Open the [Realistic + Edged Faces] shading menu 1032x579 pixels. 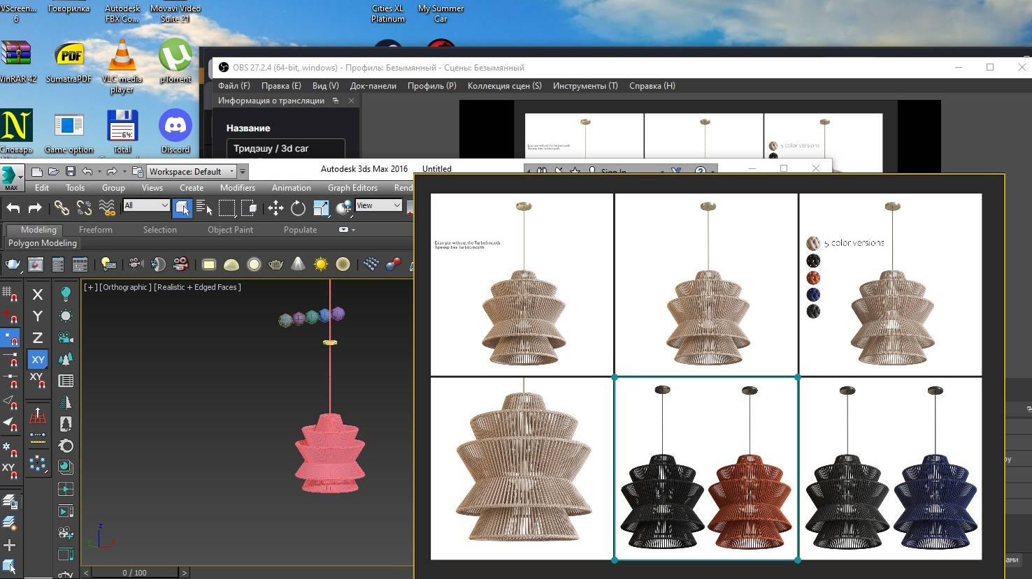tap(197, 287)
